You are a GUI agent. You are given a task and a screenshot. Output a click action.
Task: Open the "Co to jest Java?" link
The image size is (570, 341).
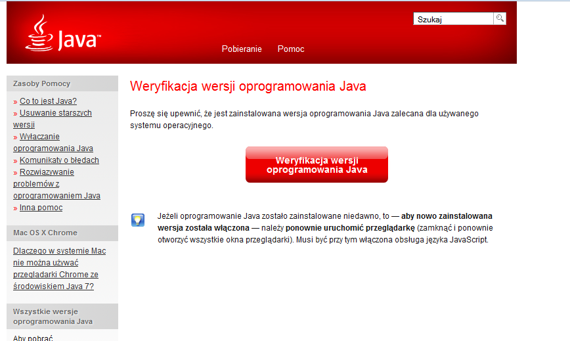tap(48, 101)
